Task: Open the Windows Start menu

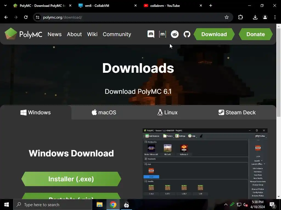Action: point(7,205)
